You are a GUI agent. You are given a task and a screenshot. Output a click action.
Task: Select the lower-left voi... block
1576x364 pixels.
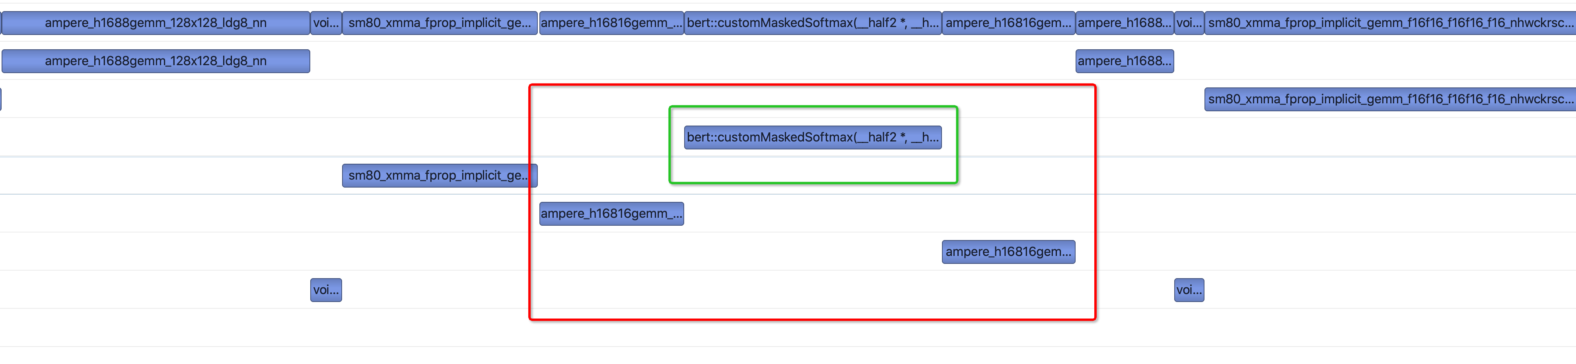[x=325, y=290]
